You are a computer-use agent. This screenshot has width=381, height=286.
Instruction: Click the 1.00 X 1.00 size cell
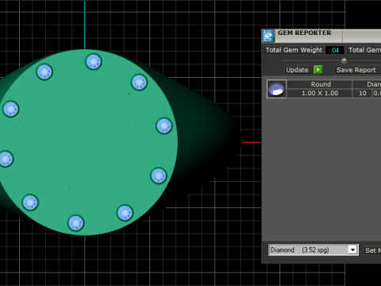(x=319, y=93)
